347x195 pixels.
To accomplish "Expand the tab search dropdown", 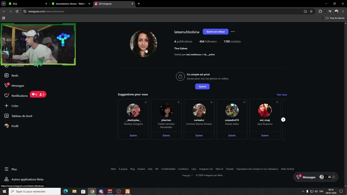I will click(x=4, y=4).
